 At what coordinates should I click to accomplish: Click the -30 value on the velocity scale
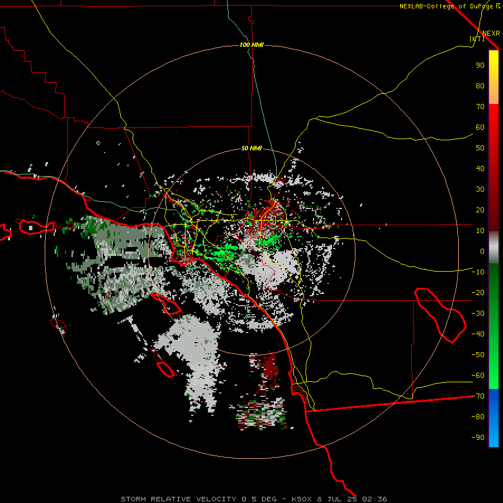point(478,314)
